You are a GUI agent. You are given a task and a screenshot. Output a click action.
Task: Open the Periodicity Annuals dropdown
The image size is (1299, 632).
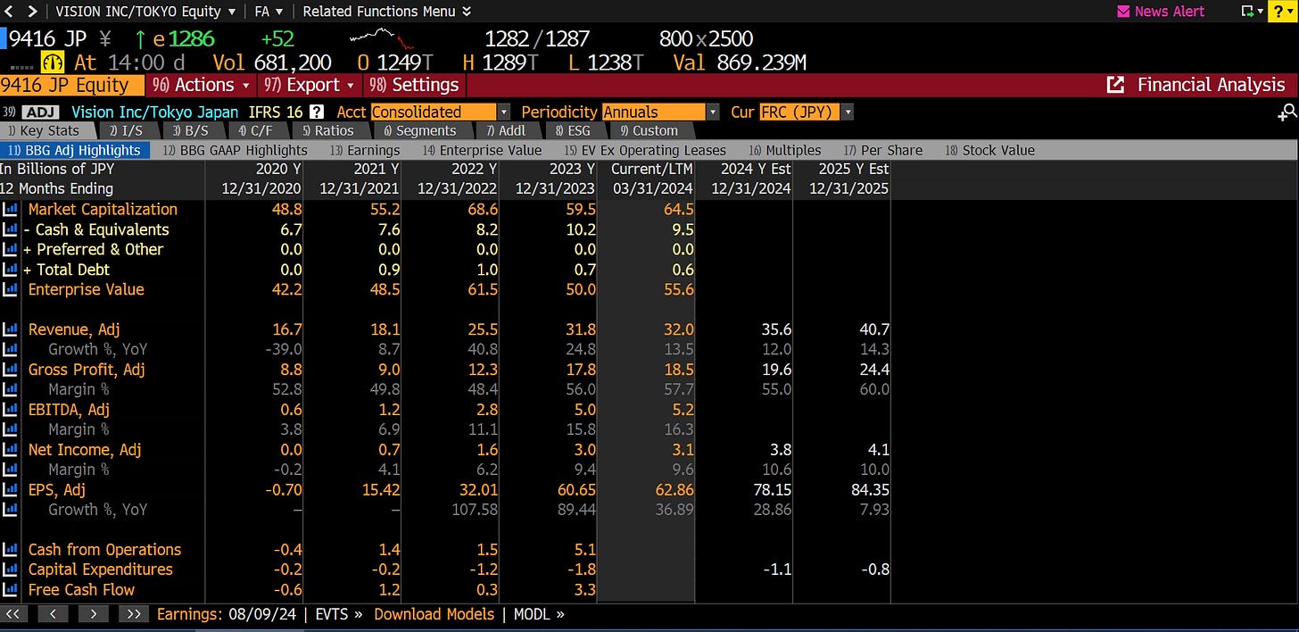(x=660, y=112)
